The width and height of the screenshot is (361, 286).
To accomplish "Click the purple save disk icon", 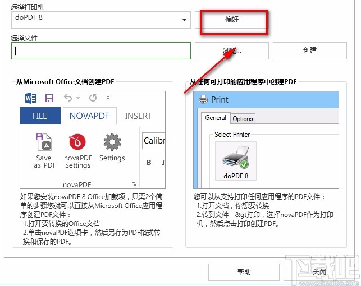I will (49, 98).
